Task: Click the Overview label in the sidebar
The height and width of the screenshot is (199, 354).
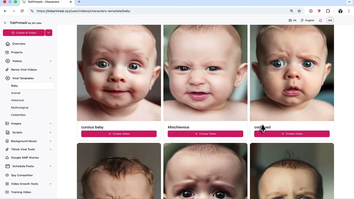Action: (19, 44)
